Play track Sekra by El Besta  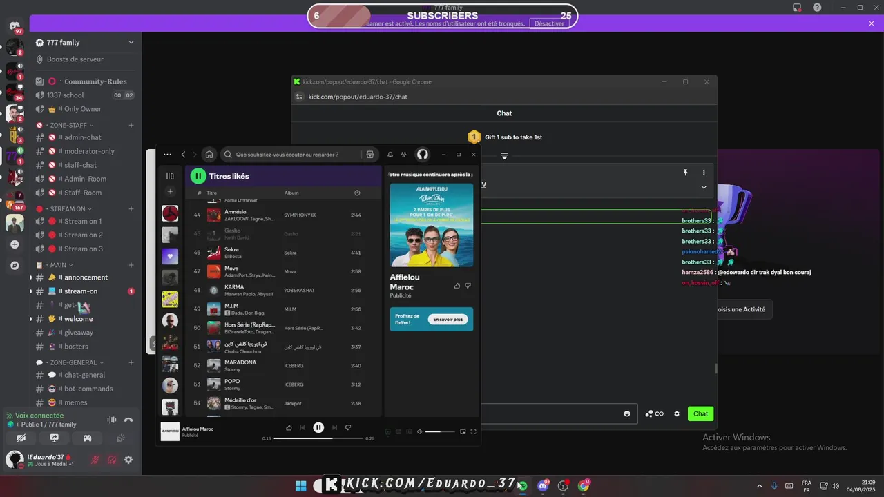click(283, 253)
